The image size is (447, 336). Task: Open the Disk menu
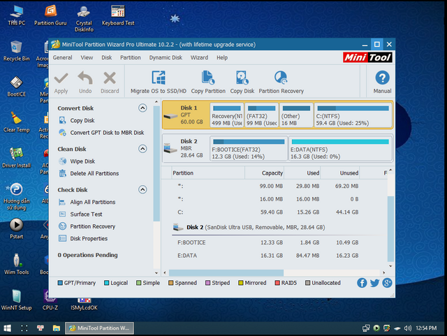click(x=107, y=57)
